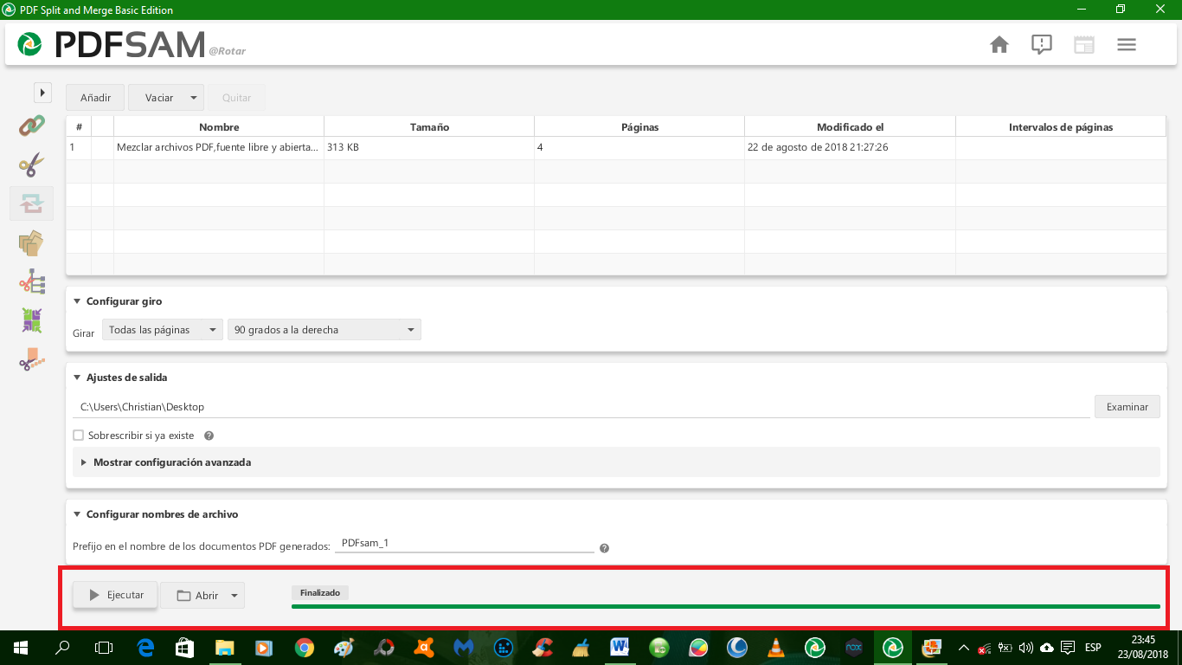Open the Windows Start menu
Screen dimensions: 1182x665
tap(20, 648)
